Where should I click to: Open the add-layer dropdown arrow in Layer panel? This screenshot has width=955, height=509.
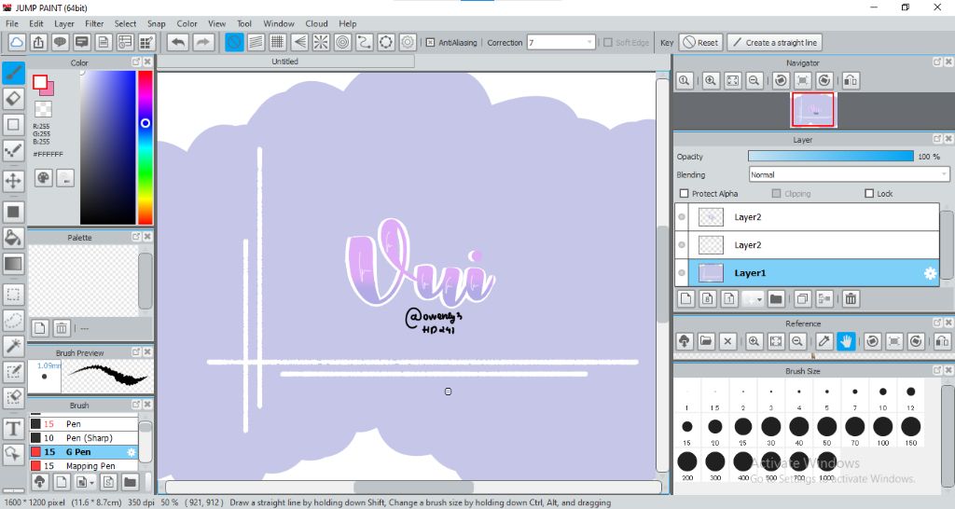point(759,299)
